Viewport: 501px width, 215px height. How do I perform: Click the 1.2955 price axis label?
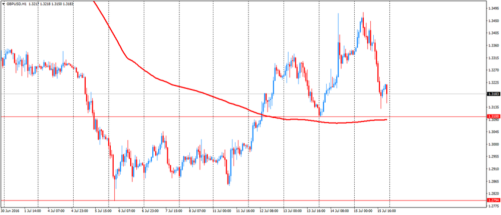coord(493,156)
